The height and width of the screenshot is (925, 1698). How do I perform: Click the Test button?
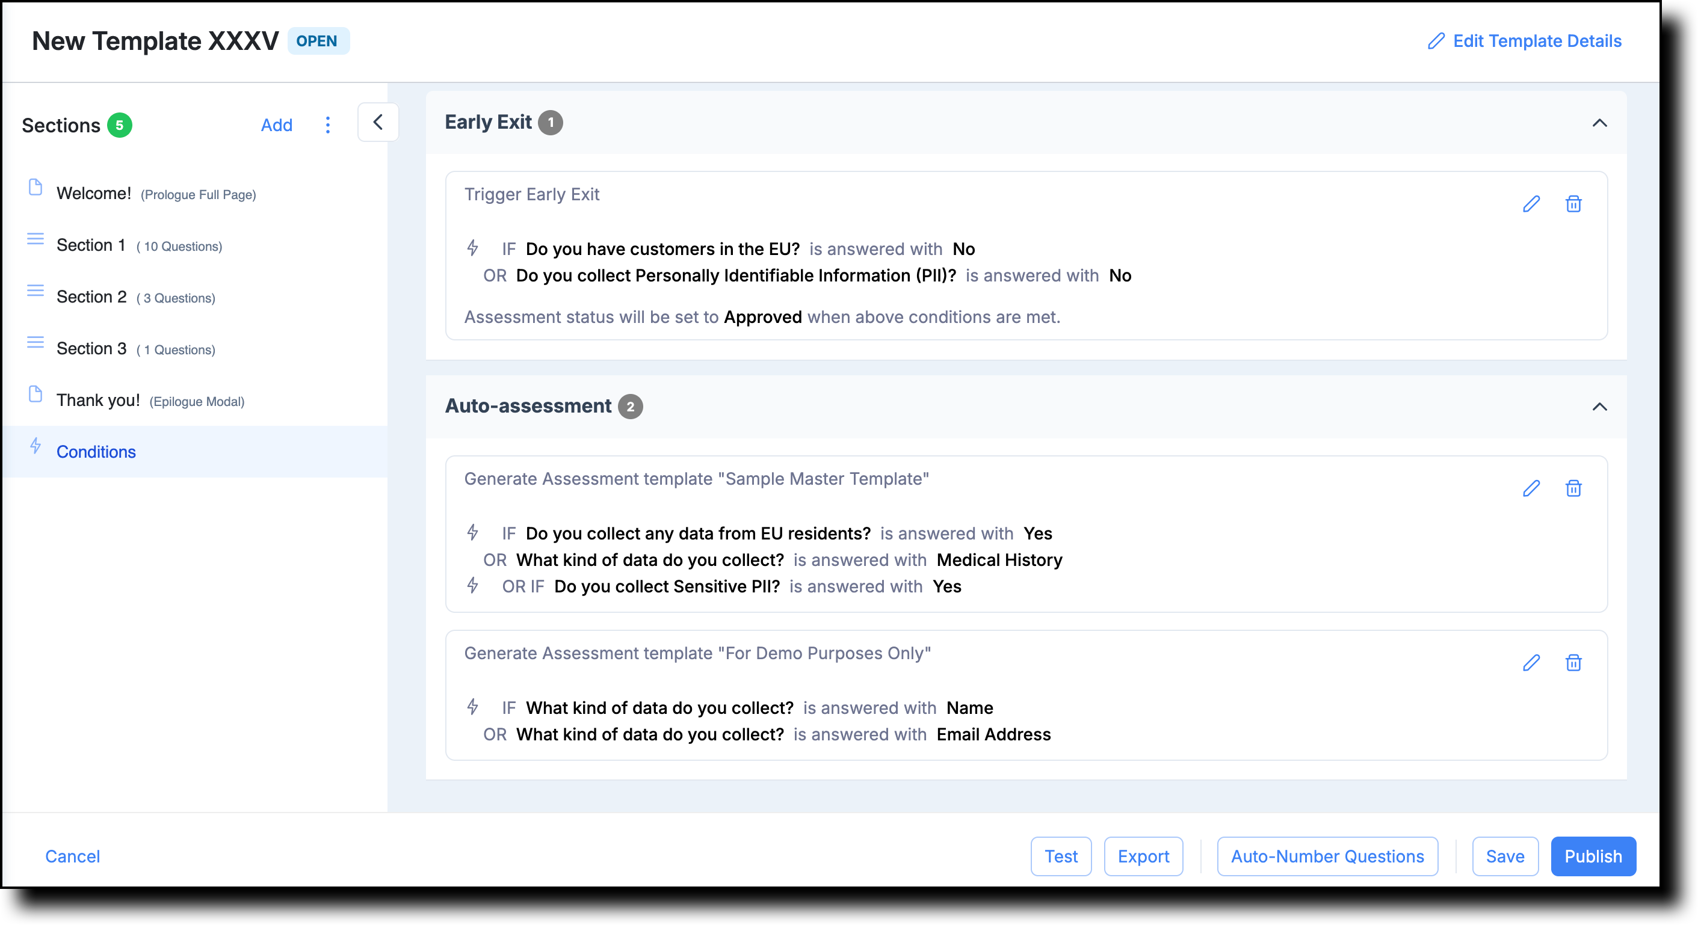1061,856
